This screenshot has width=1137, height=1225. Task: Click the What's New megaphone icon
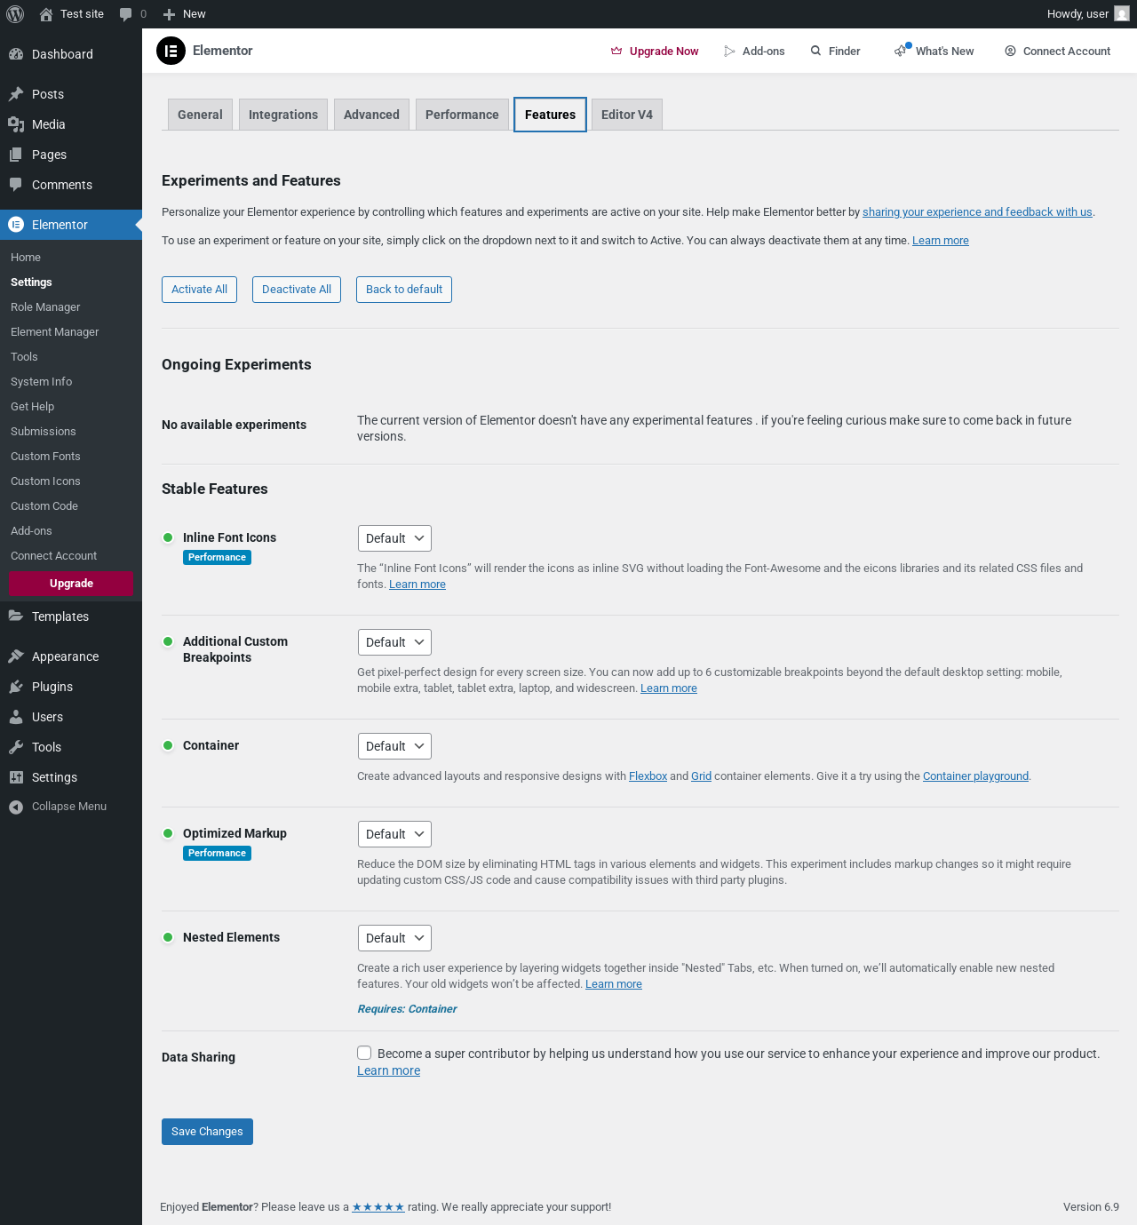tap(902, 51)
